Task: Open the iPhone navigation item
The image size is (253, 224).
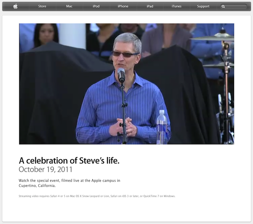Action: click(123, 6)
